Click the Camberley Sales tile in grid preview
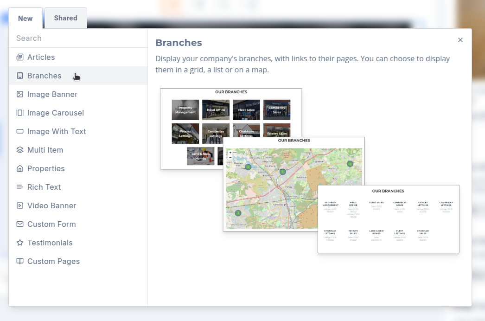This screenshot has width=485, height=321. 277,110
